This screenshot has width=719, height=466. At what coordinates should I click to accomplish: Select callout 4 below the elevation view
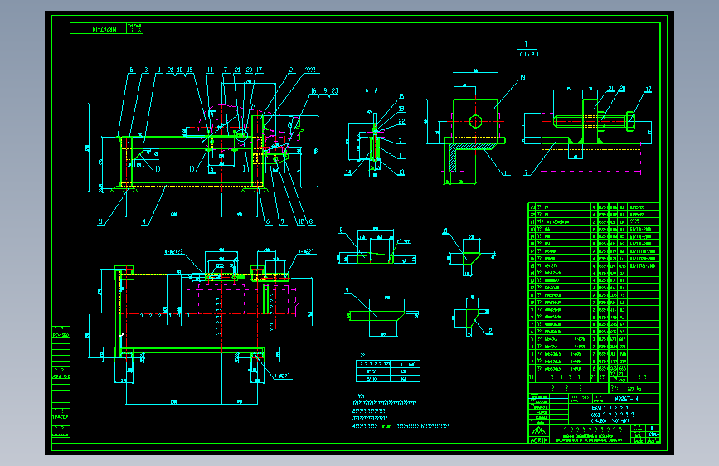144,221
